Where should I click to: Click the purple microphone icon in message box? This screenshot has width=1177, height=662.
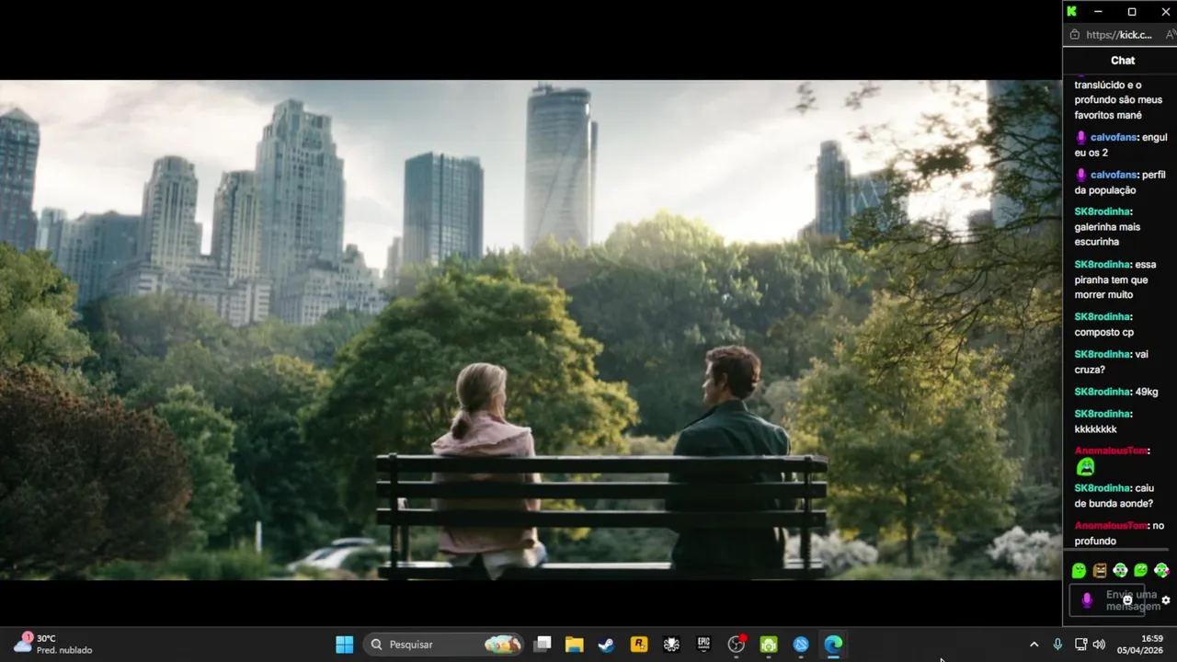coord(1087,600)
